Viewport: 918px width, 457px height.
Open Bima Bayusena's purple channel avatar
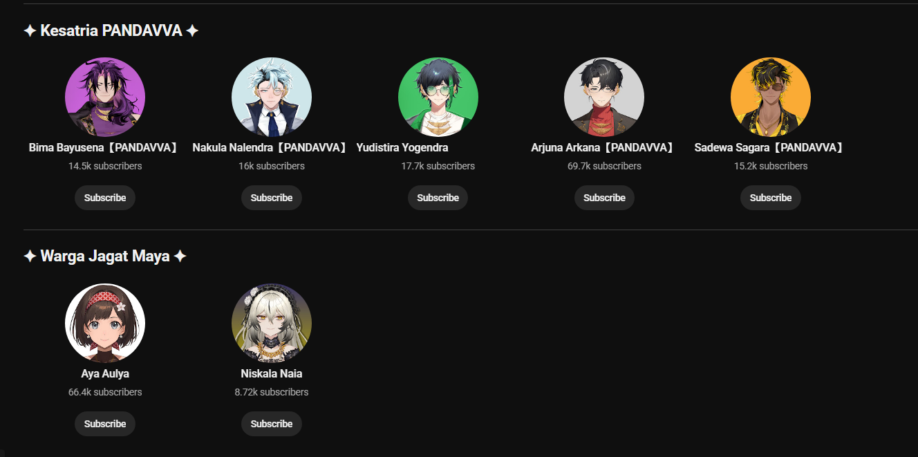[105, 97]
